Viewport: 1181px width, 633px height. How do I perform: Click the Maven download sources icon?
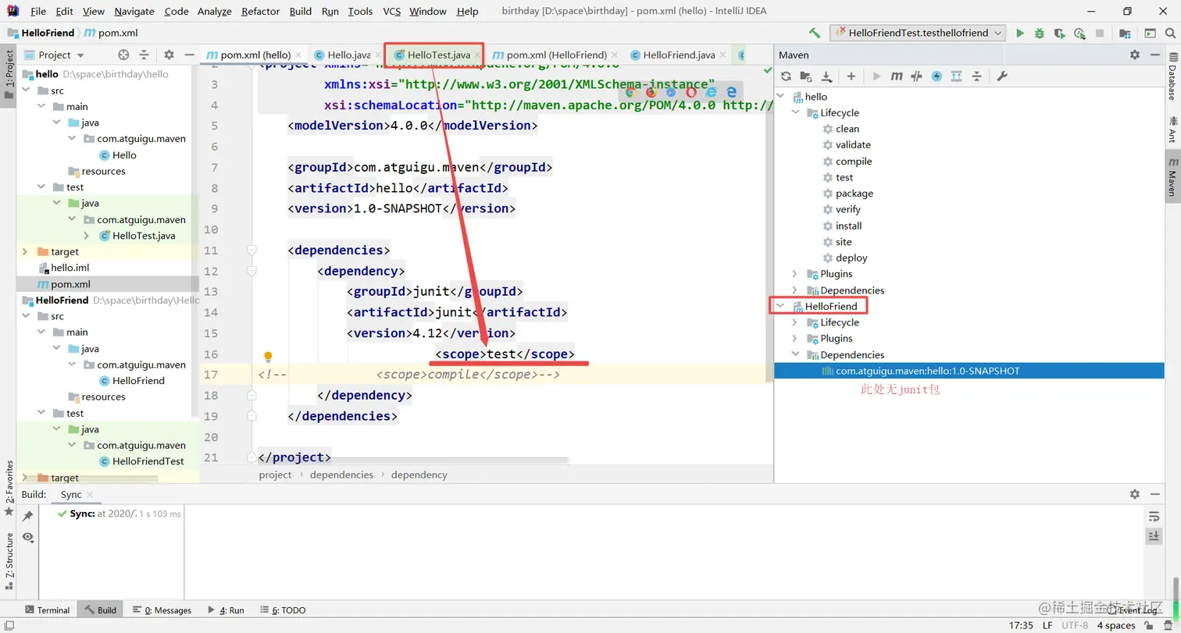click(x=827, y=76)
